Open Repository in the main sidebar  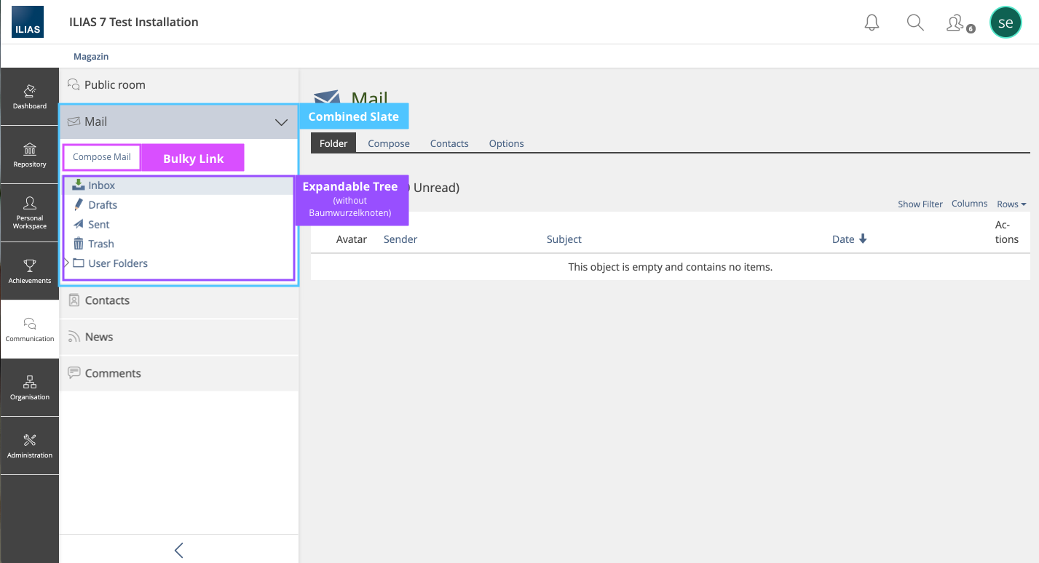[x=30, y=155]
